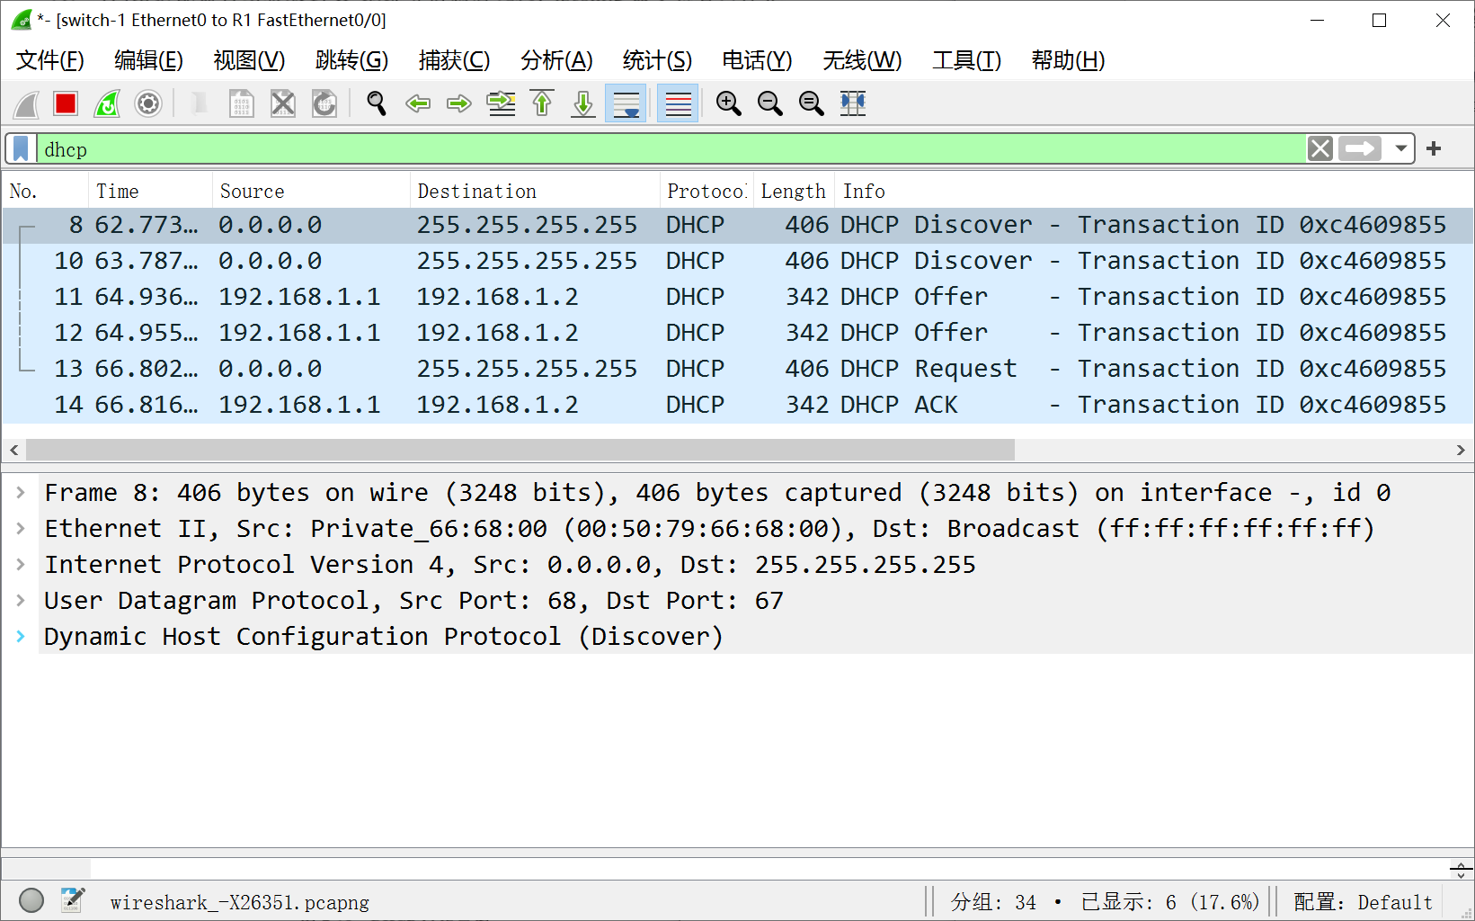Open the 视图(V) menu
The image size is (1475, 921).
point(249,60)
